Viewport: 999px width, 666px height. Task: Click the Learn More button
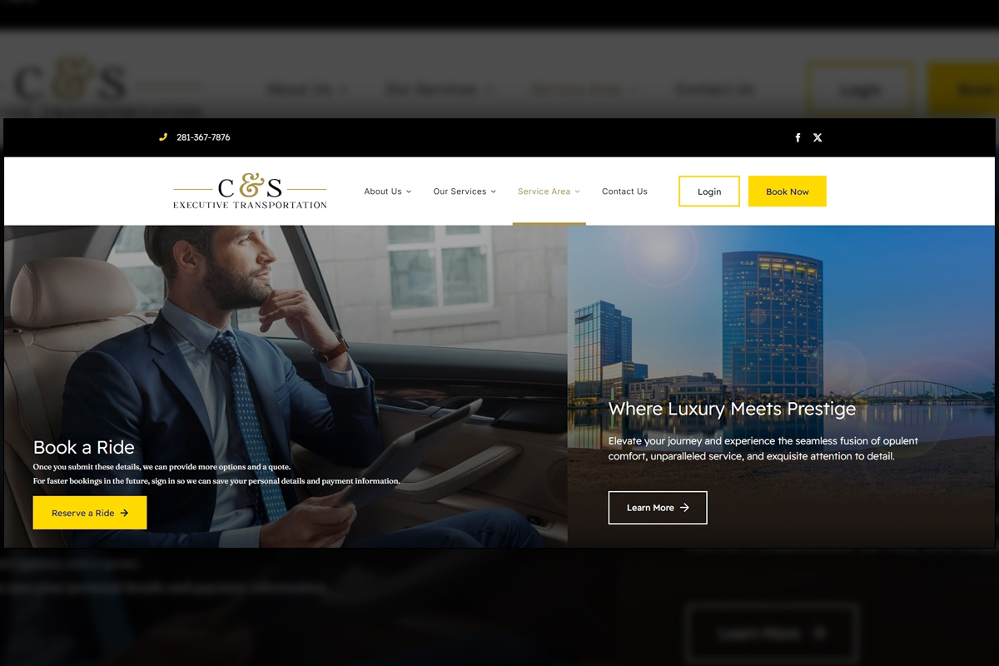pyautogui.click(x=658, y=508)
